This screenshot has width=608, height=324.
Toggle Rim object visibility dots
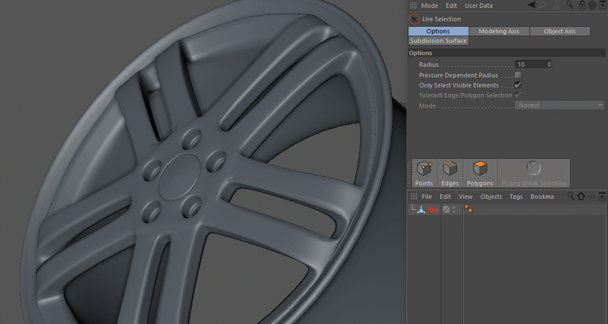click(x=454, y=210)
